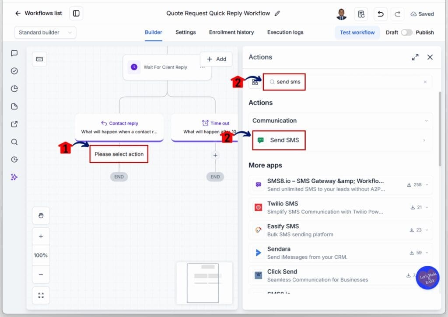Click the zoom in plus button
The image size is (448, 317).
pos(41,237)
